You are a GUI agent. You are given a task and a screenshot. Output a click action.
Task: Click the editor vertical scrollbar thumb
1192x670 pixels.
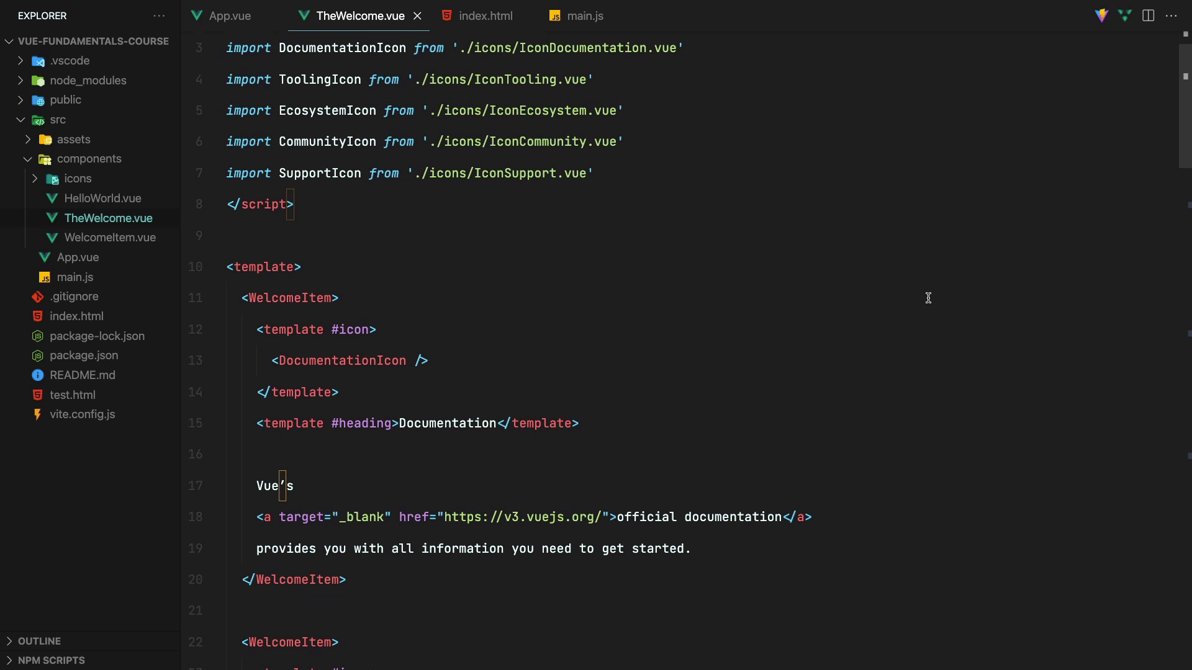(1185, 99)
